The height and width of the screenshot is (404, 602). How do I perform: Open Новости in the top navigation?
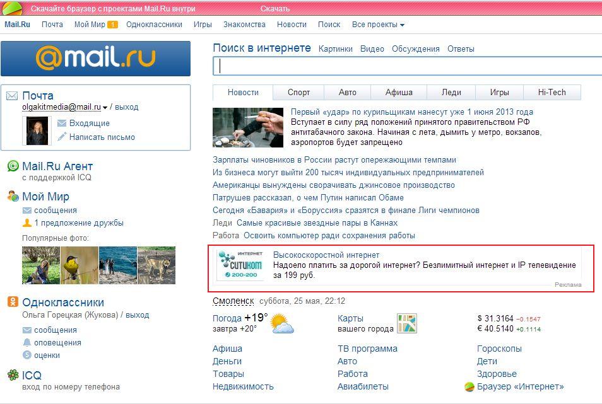[292, 25]
